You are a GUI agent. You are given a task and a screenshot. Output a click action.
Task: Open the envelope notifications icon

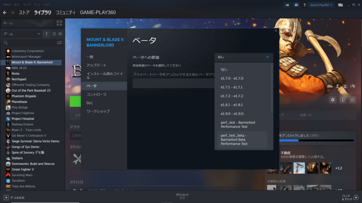point(296,5)
